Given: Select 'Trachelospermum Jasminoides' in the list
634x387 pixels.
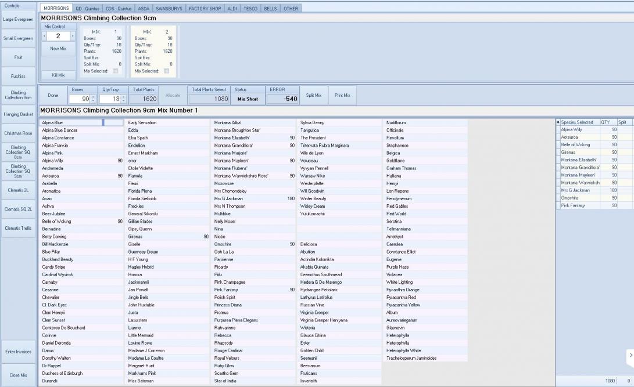Looking at the screenshot, I should tap(411, 359).
